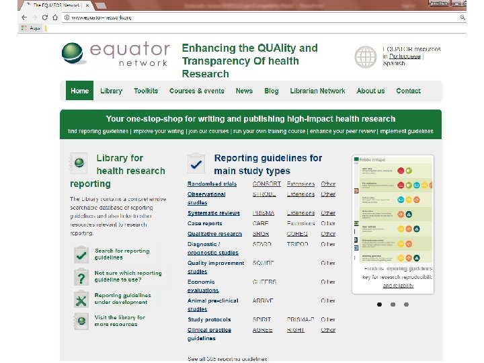Open the CHEERS guideline link
This screenshot has width=484, height=363.
point(264,282)
